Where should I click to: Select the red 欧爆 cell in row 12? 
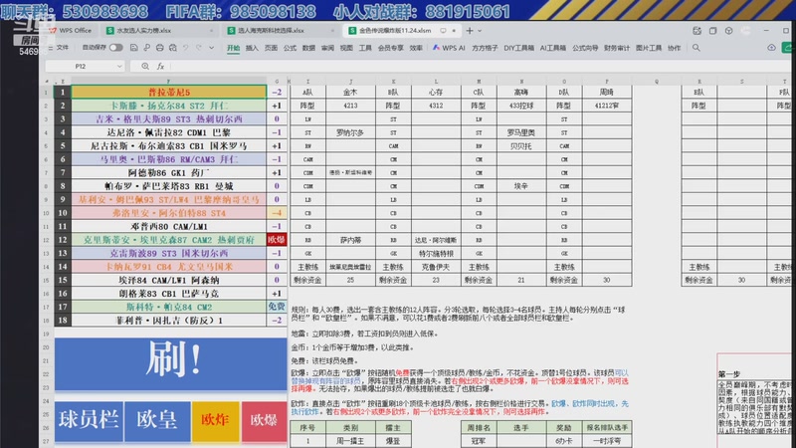tap(277, 239)
